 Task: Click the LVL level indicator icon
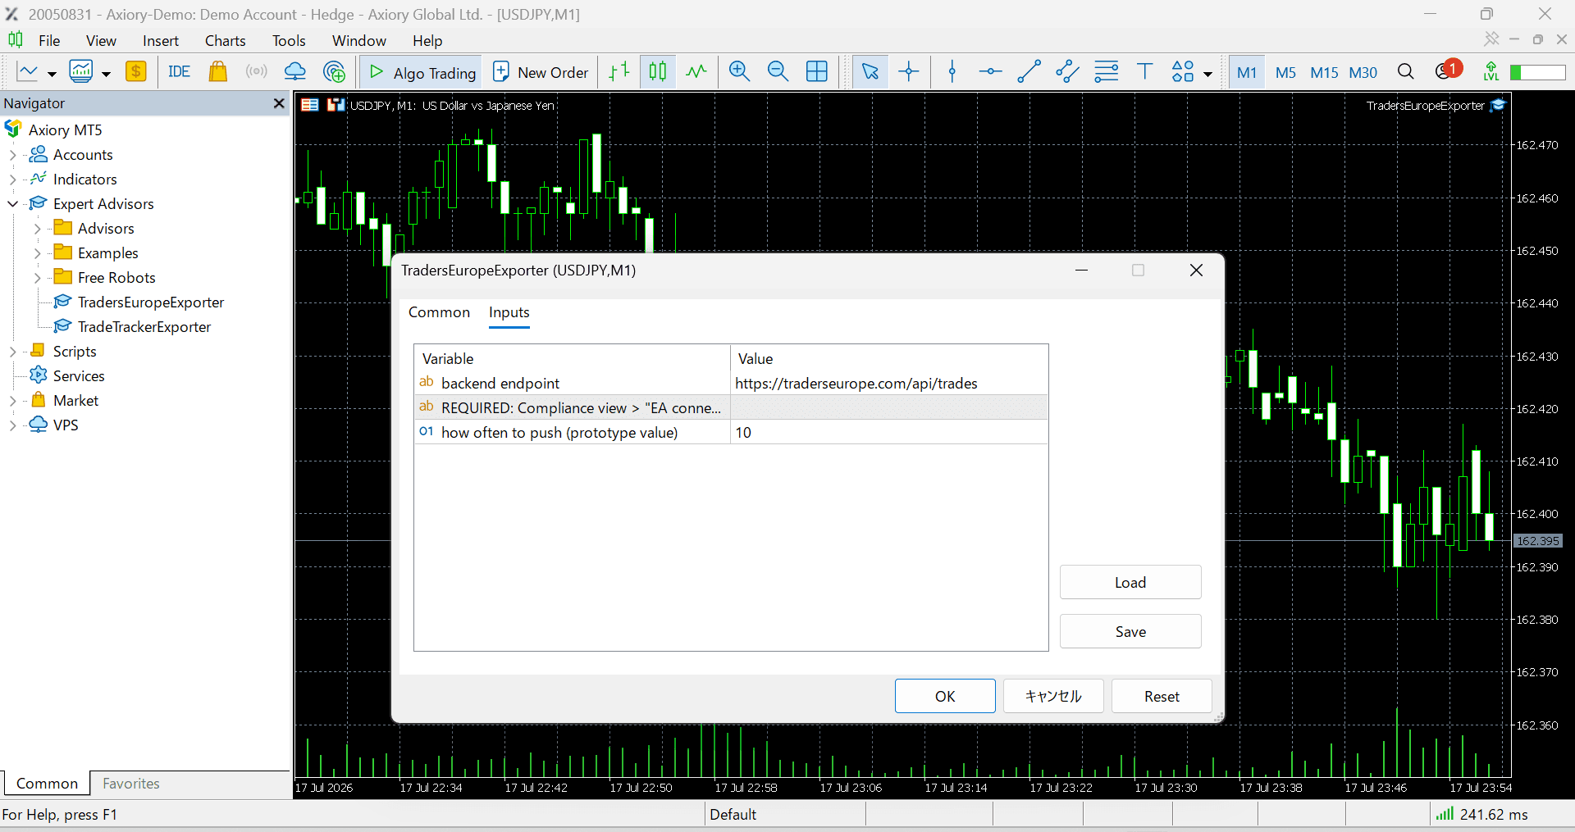coord(1491,72)
